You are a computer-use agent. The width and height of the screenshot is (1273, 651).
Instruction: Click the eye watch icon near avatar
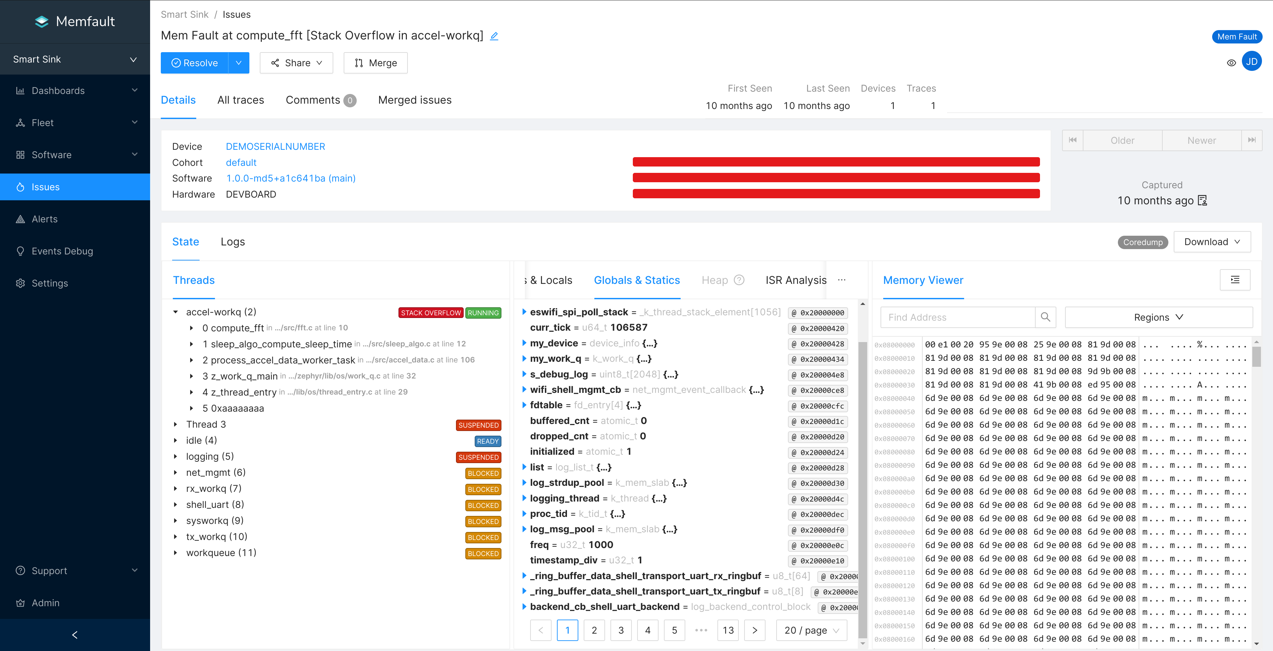pyautogui.click(x=1231, y=63)
